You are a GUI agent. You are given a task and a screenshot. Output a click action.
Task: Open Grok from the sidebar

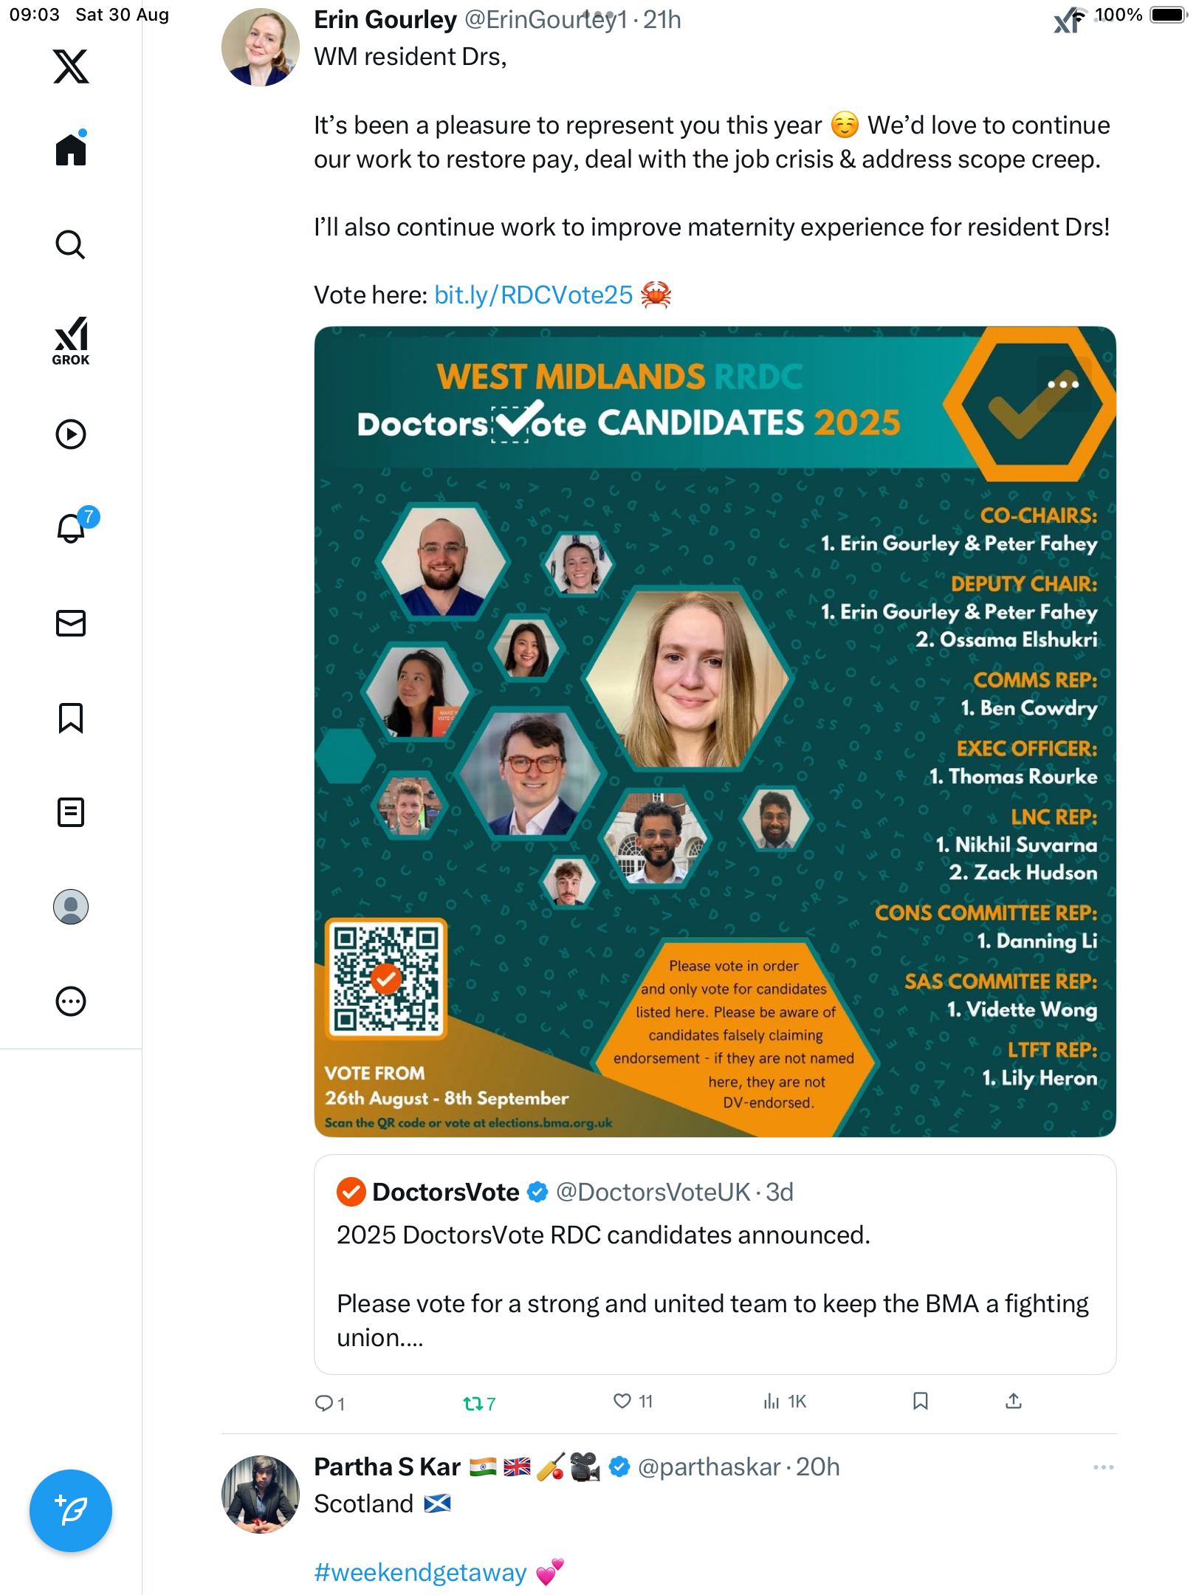click(71, 340)
